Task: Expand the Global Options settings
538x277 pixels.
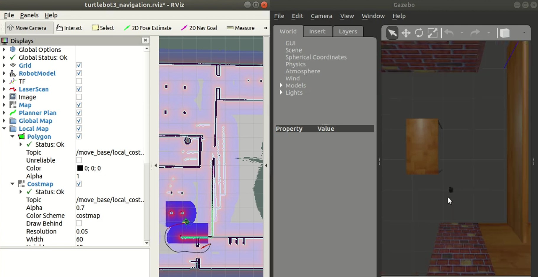Action: pyautogui.click(x=4, y=49)
